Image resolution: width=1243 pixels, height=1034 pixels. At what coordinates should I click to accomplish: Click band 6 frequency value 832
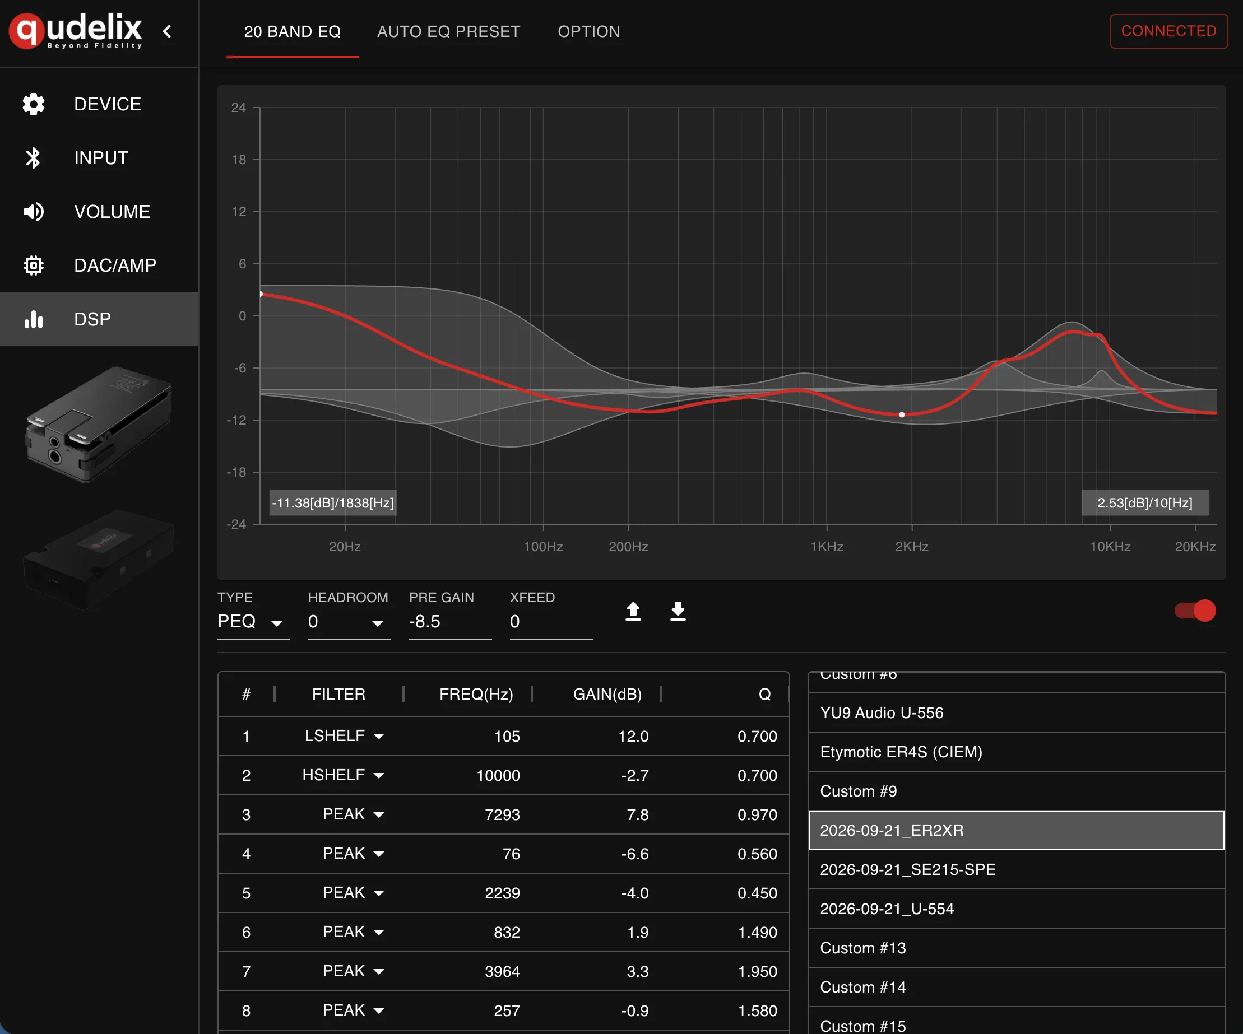click(507, 932)
